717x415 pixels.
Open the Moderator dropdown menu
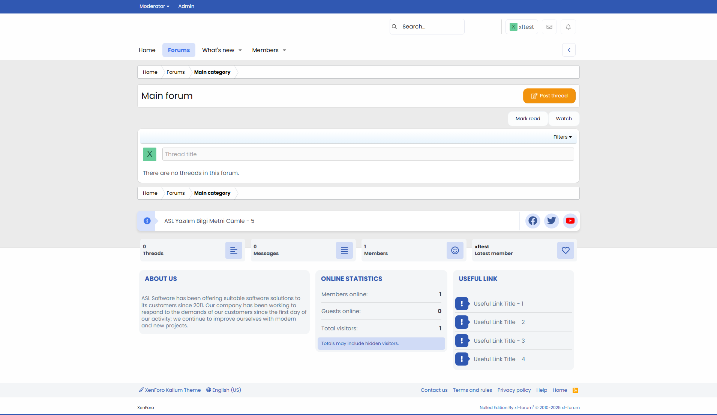[x=154, y=6]
